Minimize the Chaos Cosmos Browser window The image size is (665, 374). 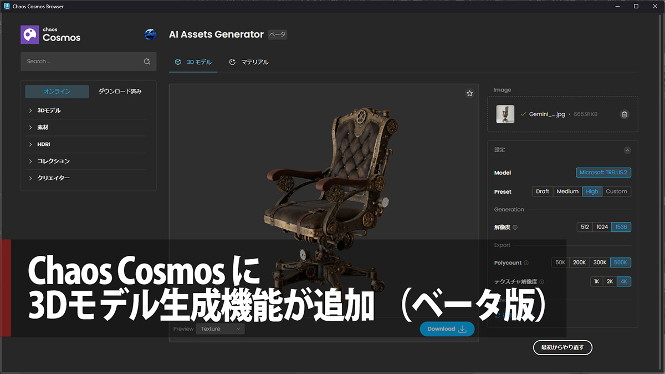click(x=618, y=6)
